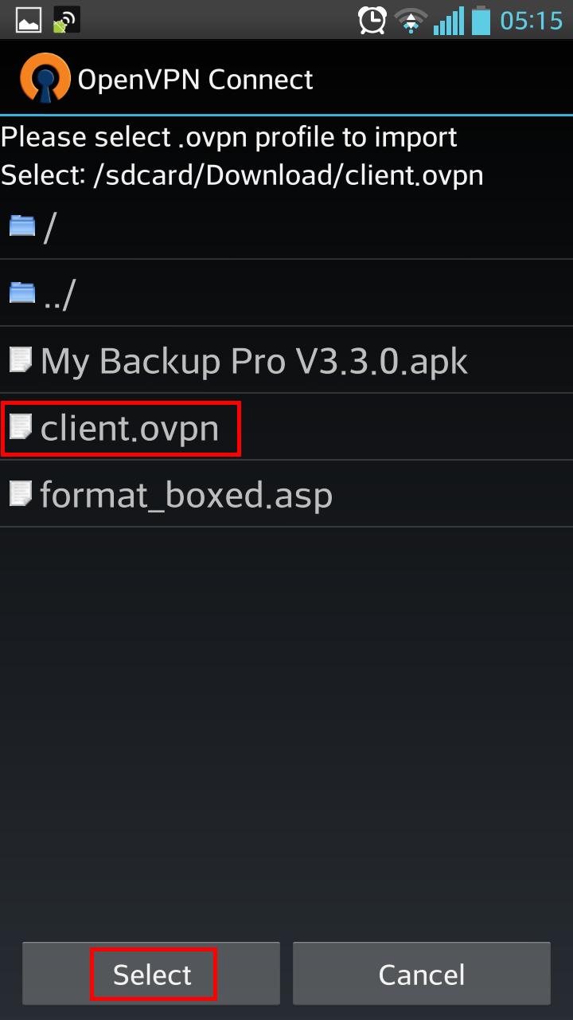
Task: Select format_boxed.asp in file list
Action: tap(286, 494)
